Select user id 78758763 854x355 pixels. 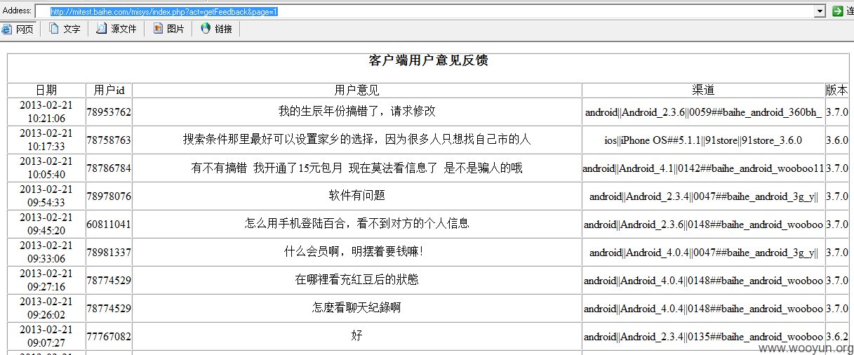point(109,140)
